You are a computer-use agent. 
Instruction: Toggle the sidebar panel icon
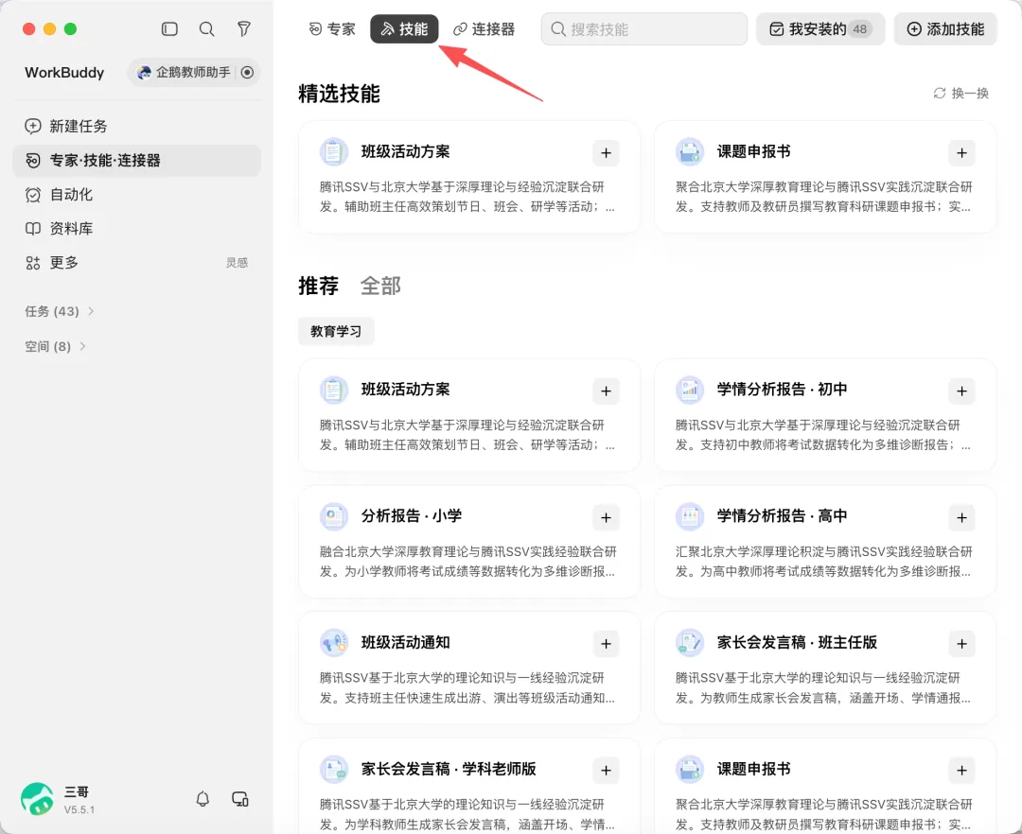tap(169, 29)
